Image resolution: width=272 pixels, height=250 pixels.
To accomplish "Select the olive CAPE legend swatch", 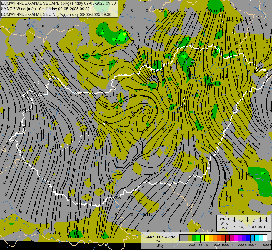I will [190, 237].
